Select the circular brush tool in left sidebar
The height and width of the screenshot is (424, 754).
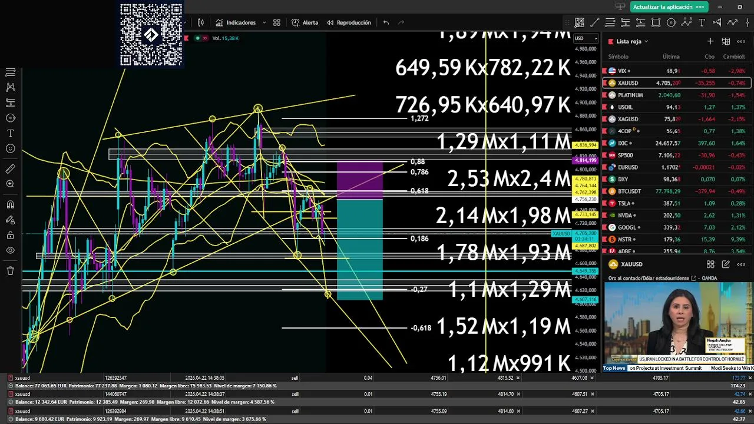[10, 118]
